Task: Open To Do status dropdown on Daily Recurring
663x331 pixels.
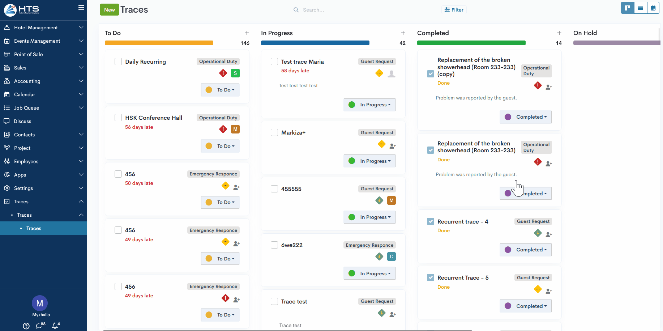Action: (x=220, y=90)
